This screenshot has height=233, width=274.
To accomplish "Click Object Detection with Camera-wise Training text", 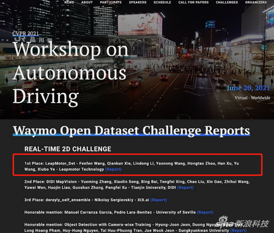I will pos(108,225).
